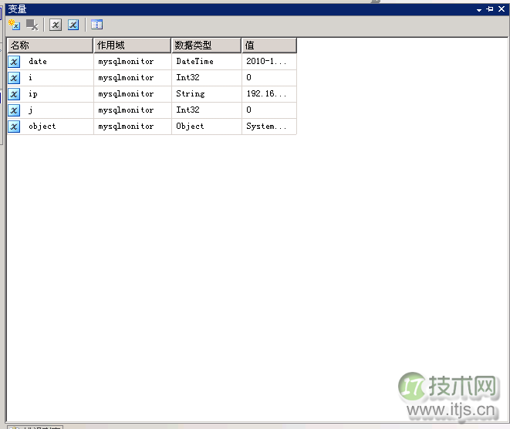Click the variable name 'ip'
This screenshot has height=429, width=510.
(33, 94)
